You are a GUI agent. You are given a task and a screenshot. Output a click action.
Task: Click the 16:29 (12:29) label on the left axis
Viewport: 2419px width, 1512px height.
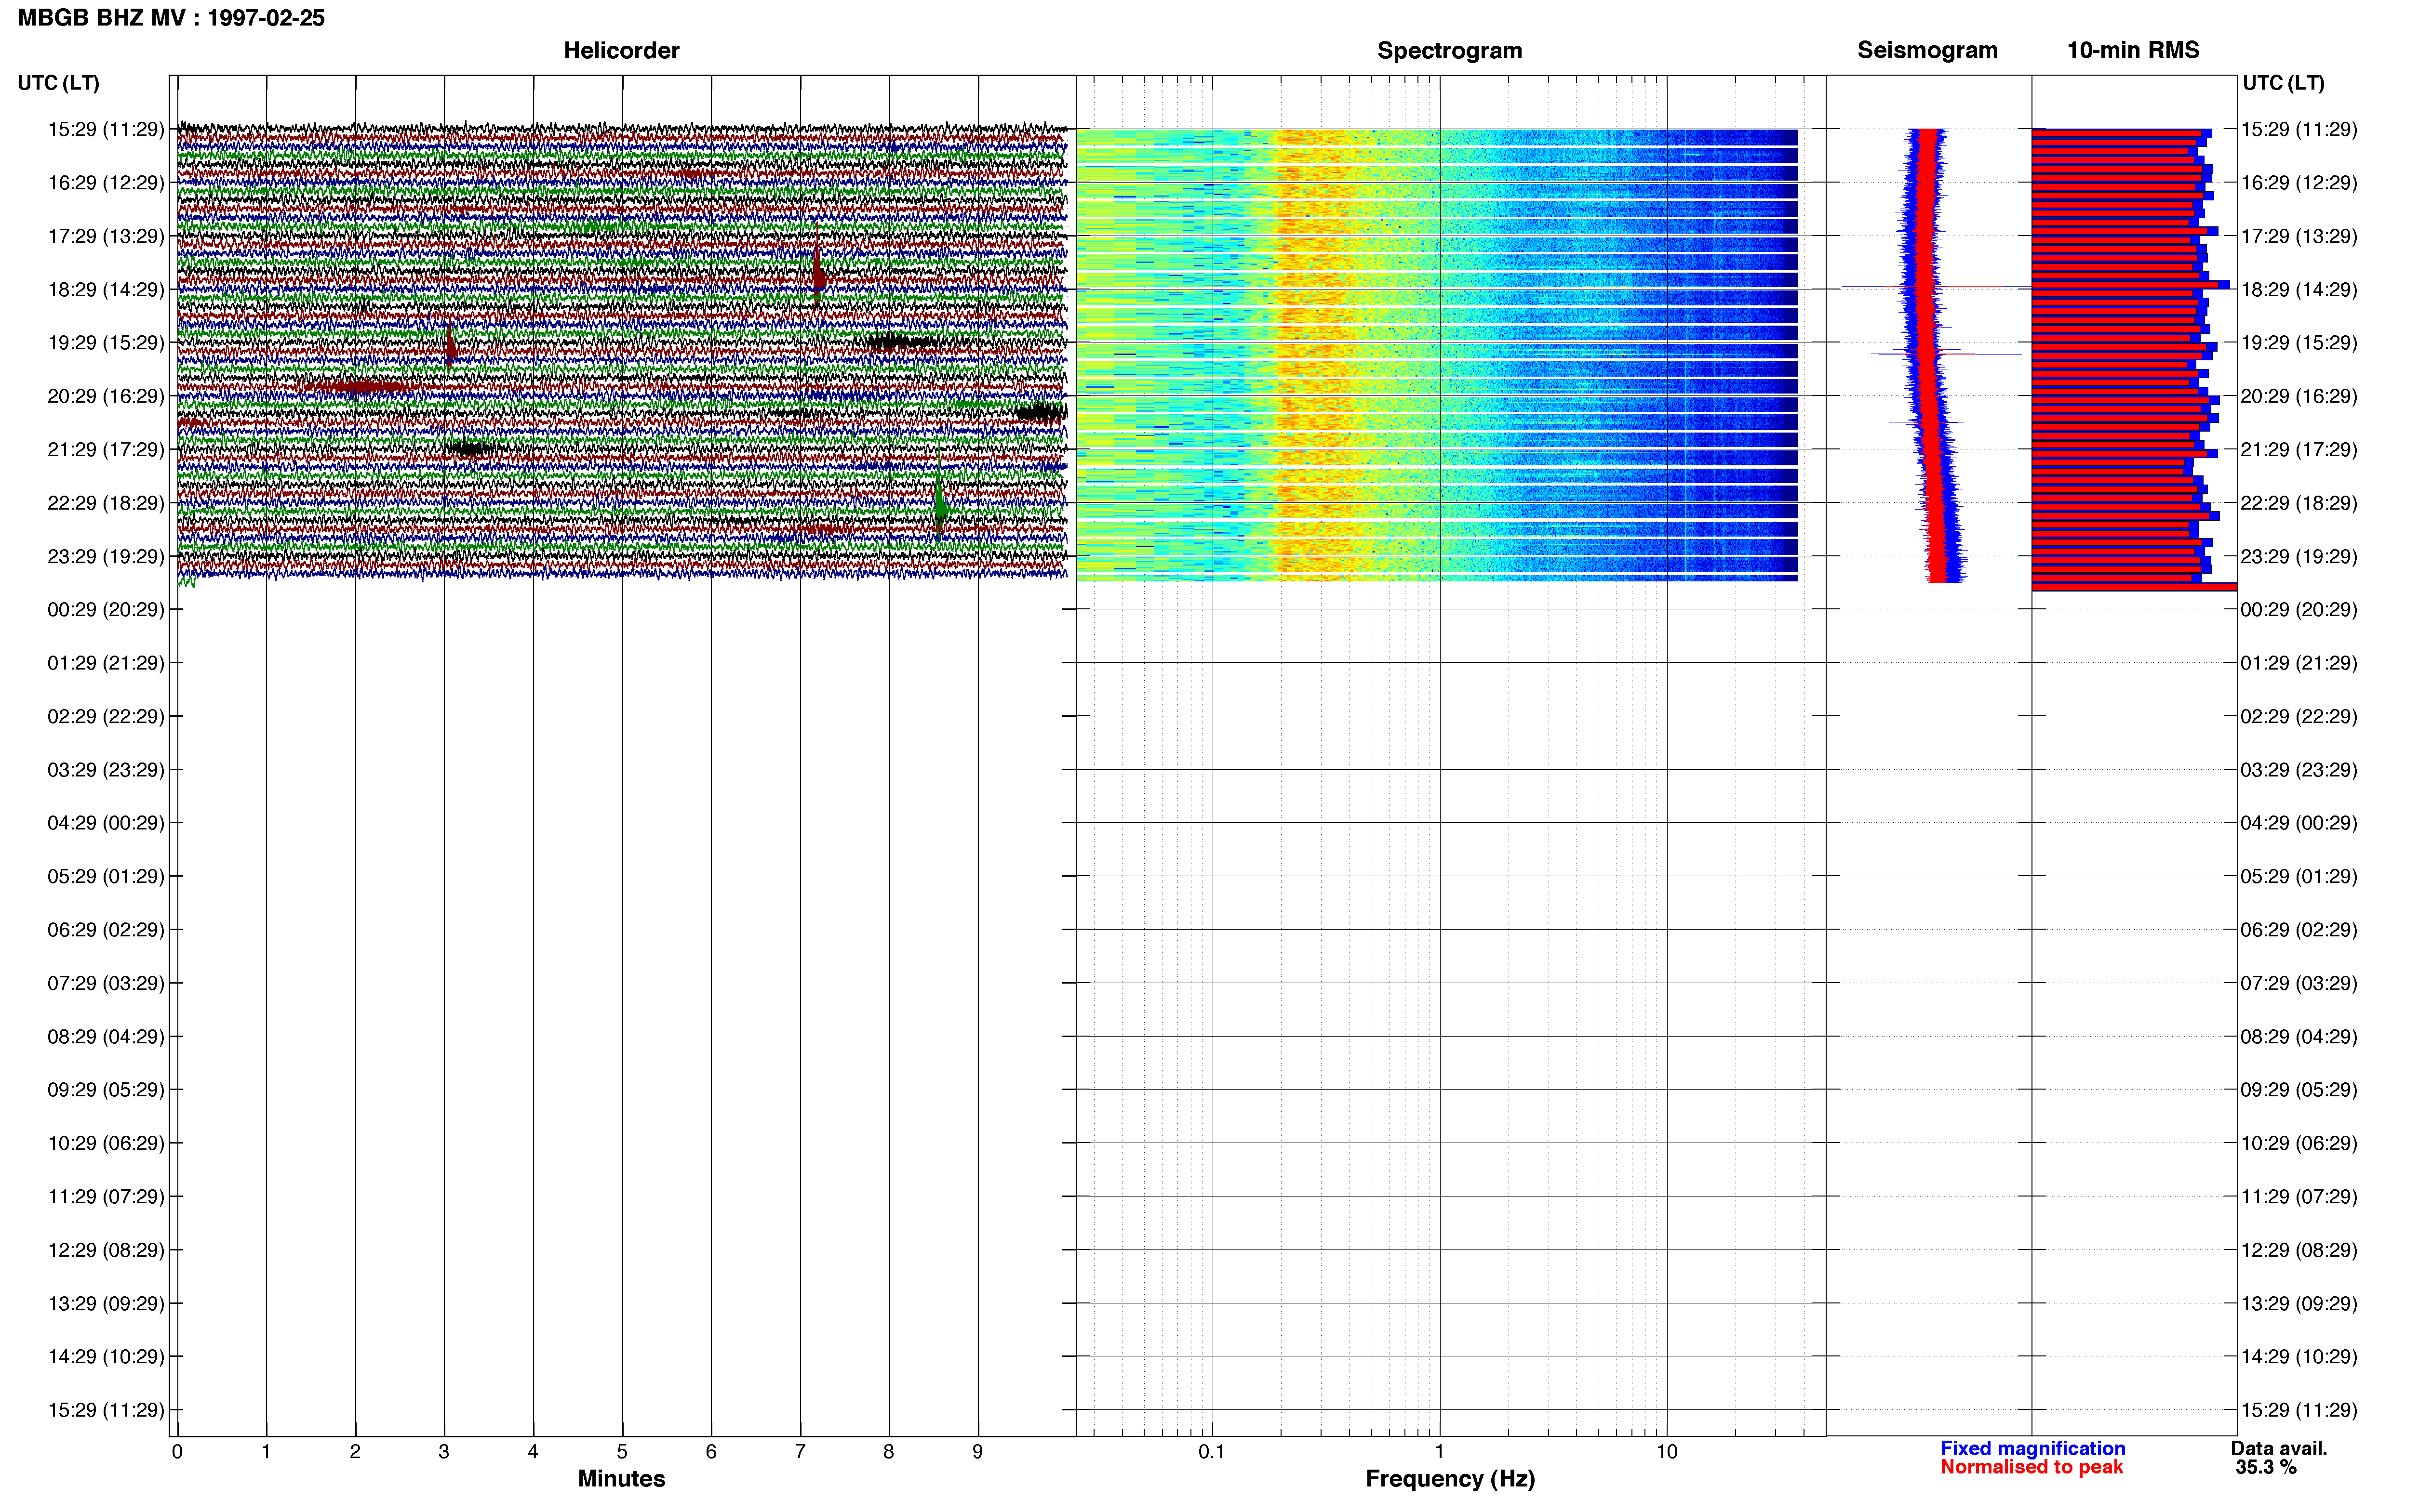tap(105, 183)
